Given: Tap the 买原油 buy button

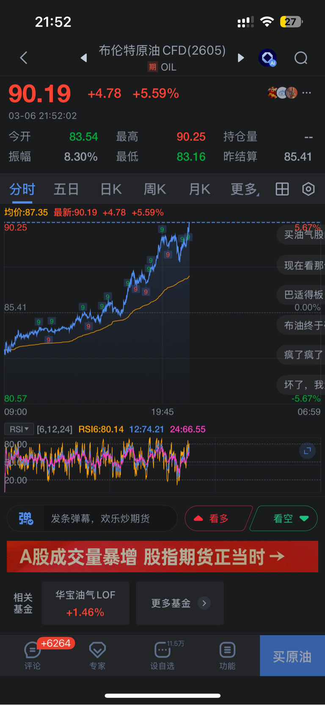Looking at the screenshot, I should tap(292, 655).
